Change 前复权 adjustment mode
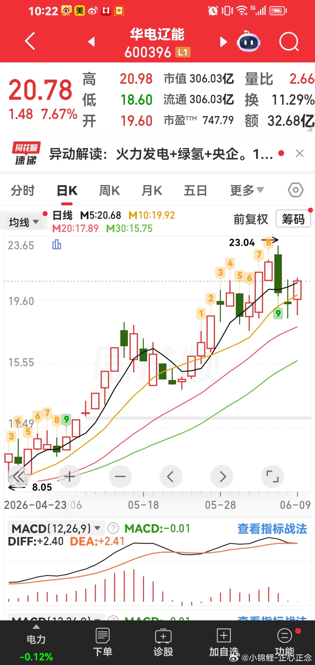The image size is (315, 665). [x=251, y=219]
